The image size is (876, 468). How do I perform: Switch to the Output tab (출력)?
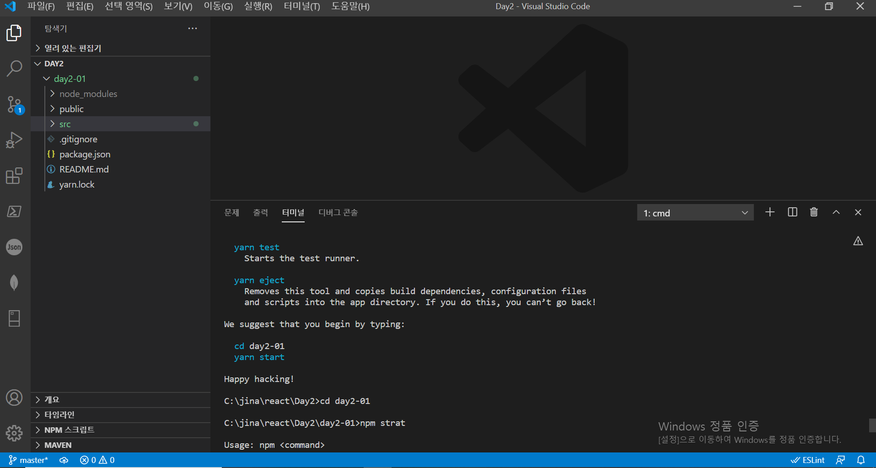tap(260, 213)
